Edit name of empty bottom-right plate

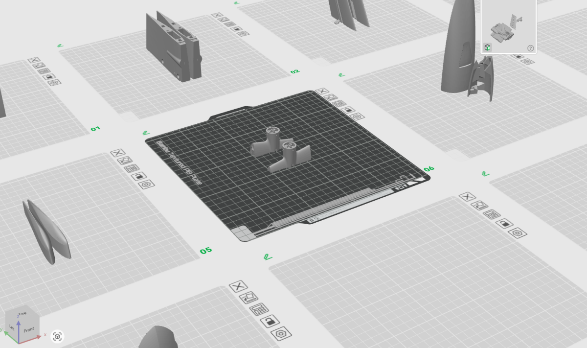pyautogui.click(x=267, y=256)
